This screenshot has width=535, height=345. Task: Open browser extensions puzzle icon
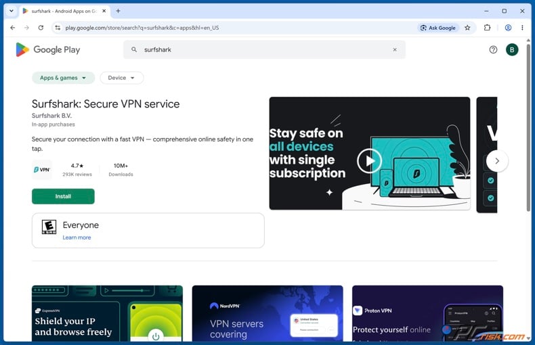tap(487, 28)
